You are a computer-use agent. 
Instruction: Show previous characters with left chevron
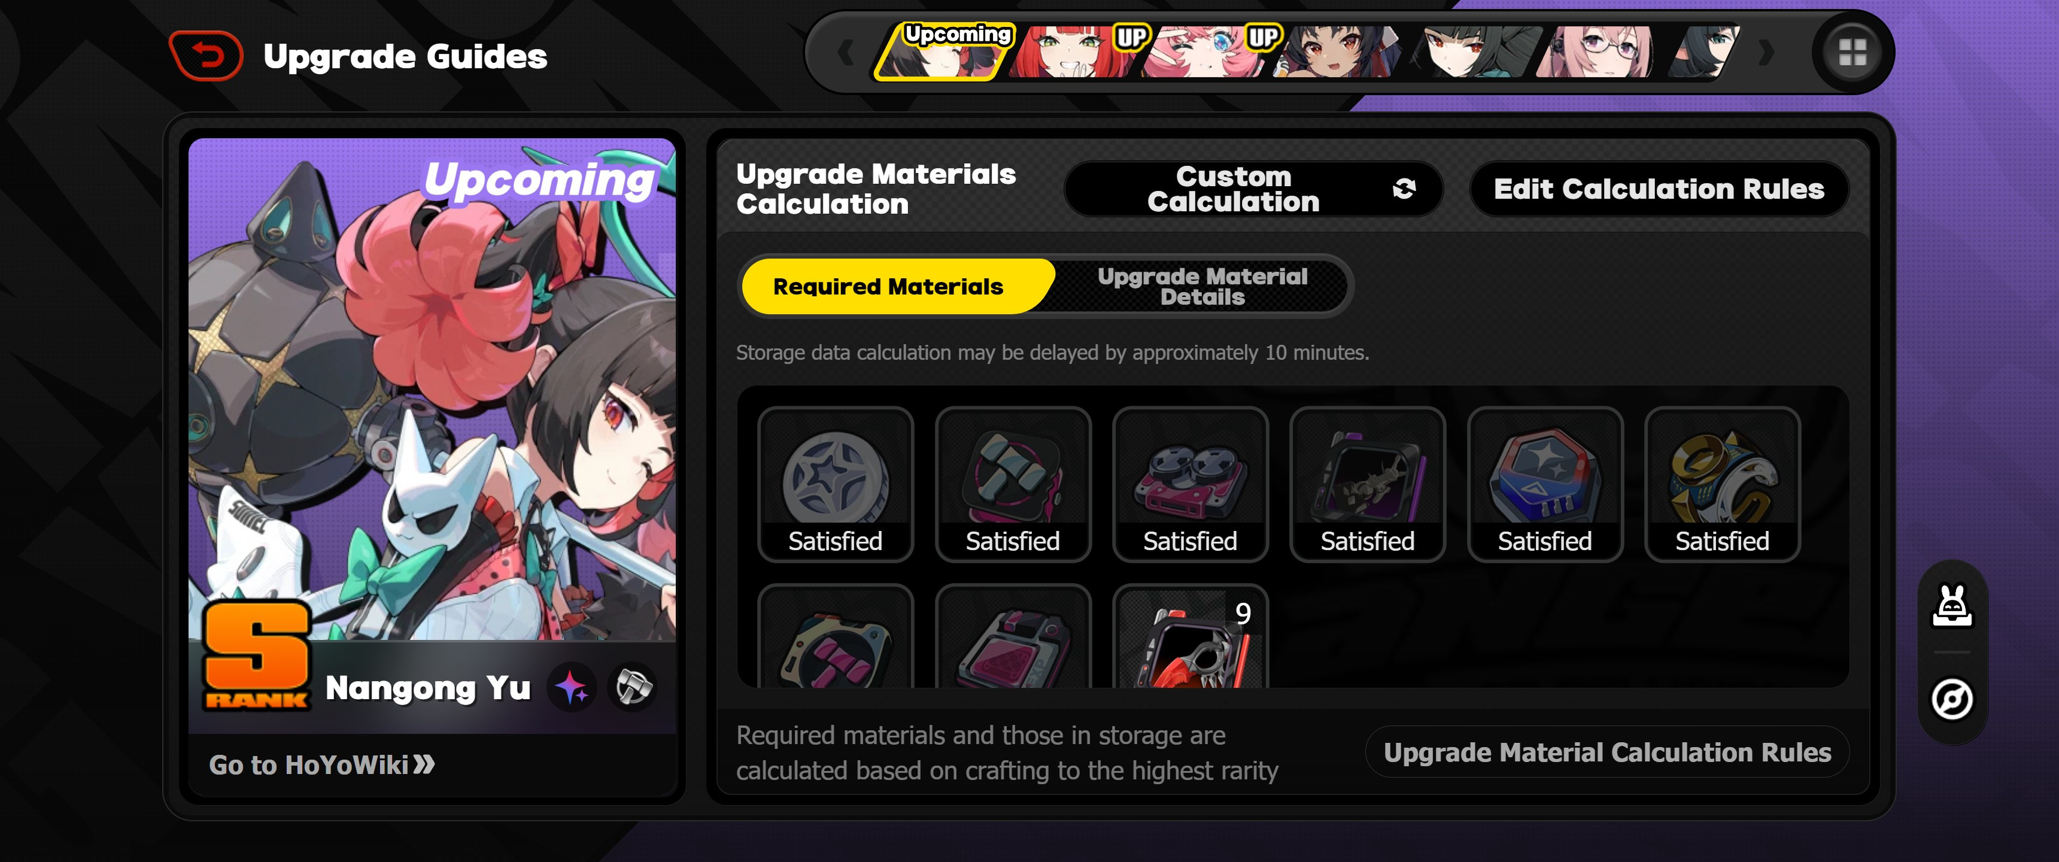point(846,53)
